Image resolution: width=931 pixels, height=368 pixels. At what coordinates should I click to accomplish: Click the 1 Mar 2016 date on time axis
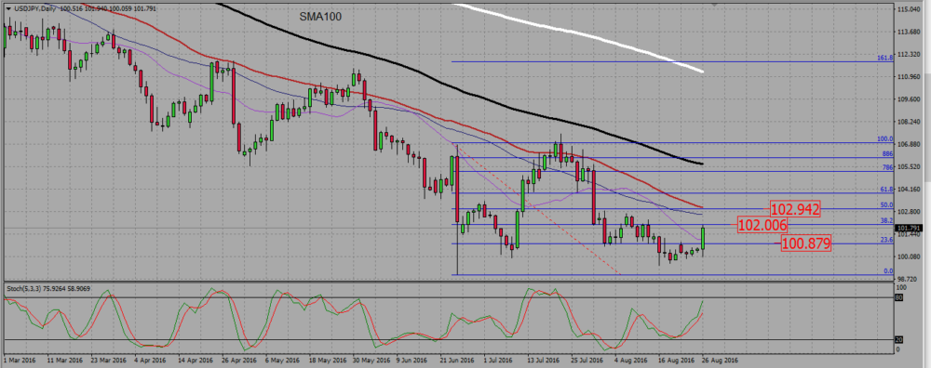point(19,360)
